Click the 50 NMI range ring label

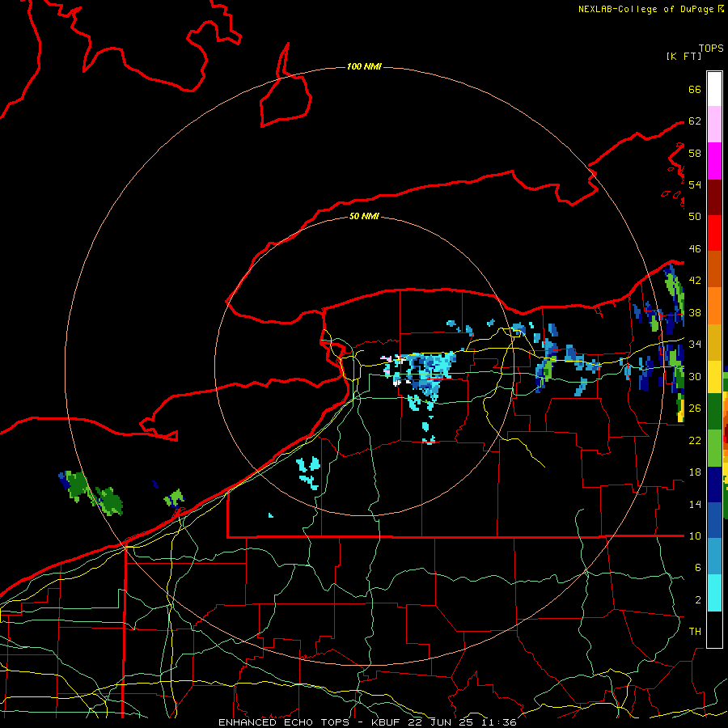[364, 216]
